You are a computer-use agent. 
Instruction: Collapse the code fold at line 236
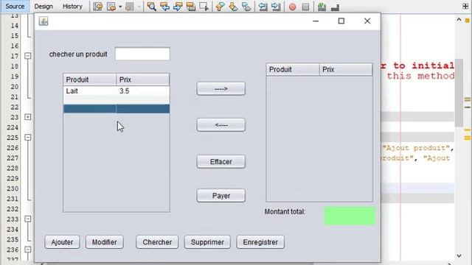[28, 250]
